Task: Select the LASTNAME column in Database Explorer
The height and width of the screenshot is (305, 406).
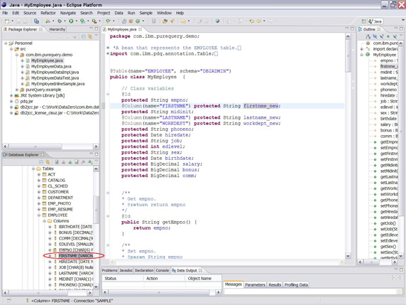Action: pyautogui.click(x=76, y=273)
